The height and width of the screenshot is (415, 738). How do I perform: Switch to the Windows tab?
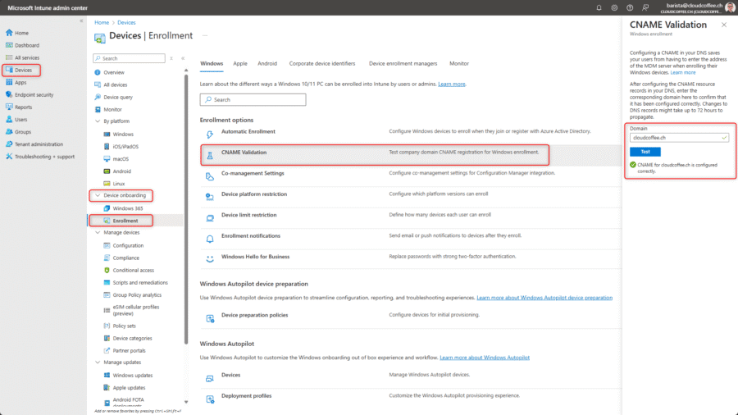212,63
